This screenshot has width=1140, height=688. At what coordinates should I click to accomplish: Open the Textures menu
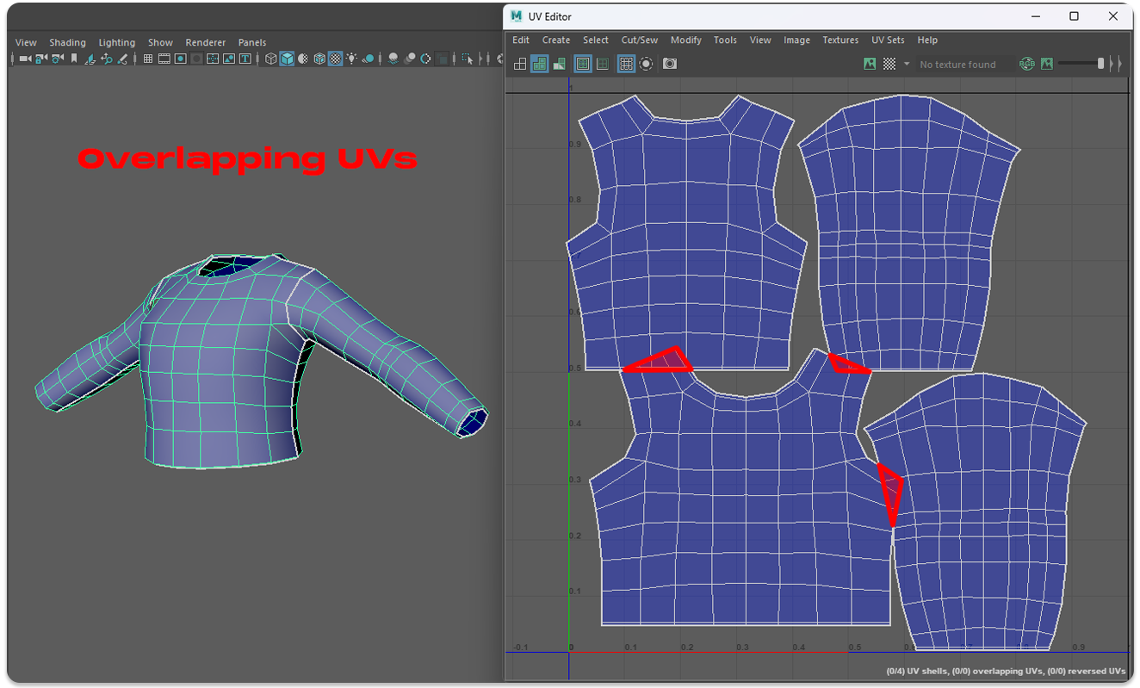[840, 40]
